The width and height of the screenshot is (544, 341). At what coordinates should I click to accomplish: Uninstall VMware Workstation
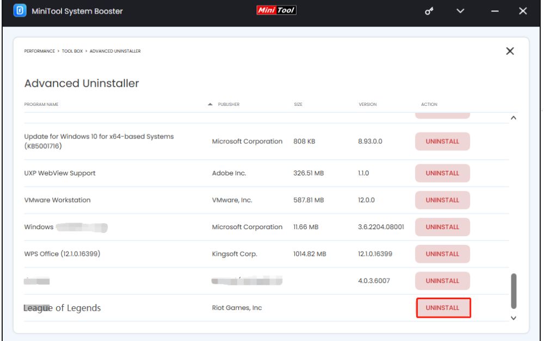point(442,200)
